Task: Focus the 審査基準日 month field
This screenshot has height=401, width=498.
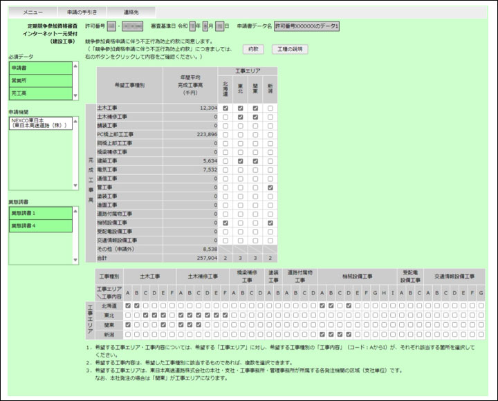Action: [x=205, y=26]
